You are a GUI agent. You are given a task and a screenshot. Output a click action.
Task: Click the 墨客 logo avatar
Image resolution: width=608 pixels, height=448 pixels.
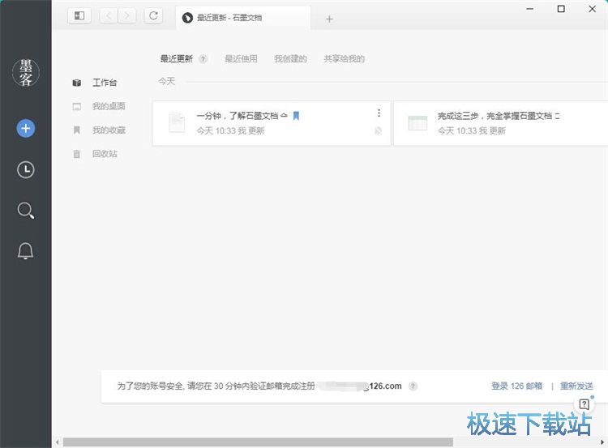point(26,72)
